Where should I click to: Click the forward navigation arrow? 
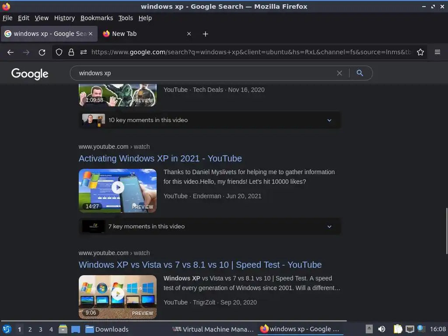(x=26, y=52)
